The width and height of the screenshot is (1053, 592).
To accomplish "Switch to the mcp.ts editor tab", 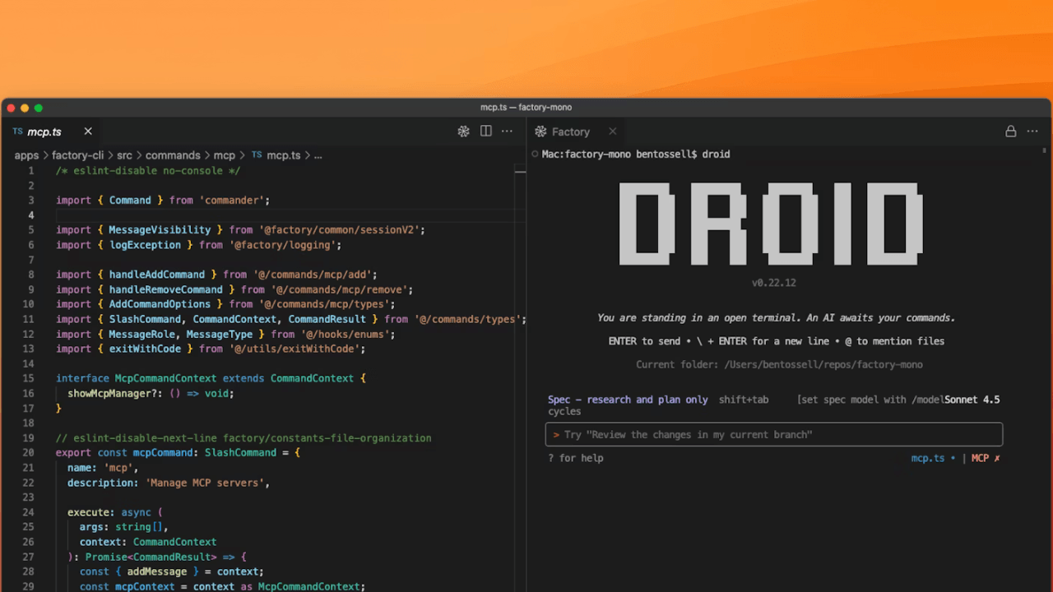I will pyautogui.click(x=44, y=132).
